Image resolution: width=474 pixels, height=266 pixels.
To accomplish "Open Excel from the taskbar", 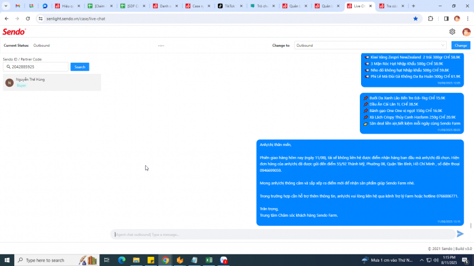I will 209,260.
